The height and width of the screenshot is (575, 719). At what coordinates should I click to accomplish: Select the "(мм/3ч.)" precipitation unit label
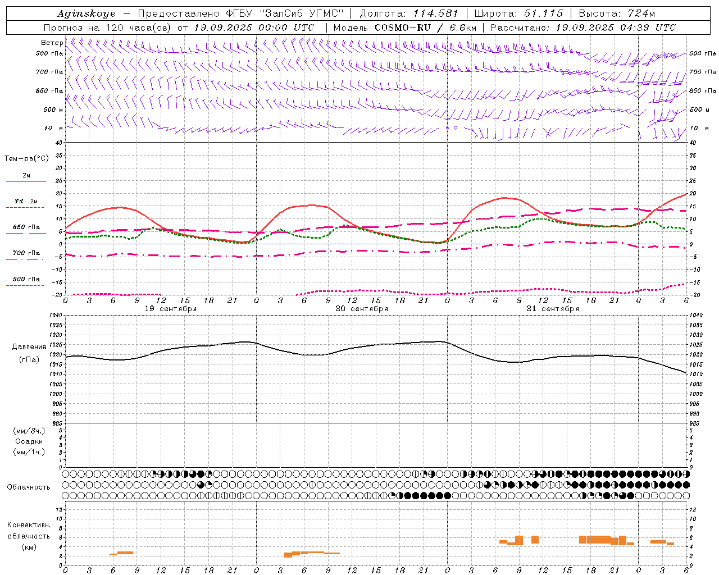click(29, 431)
